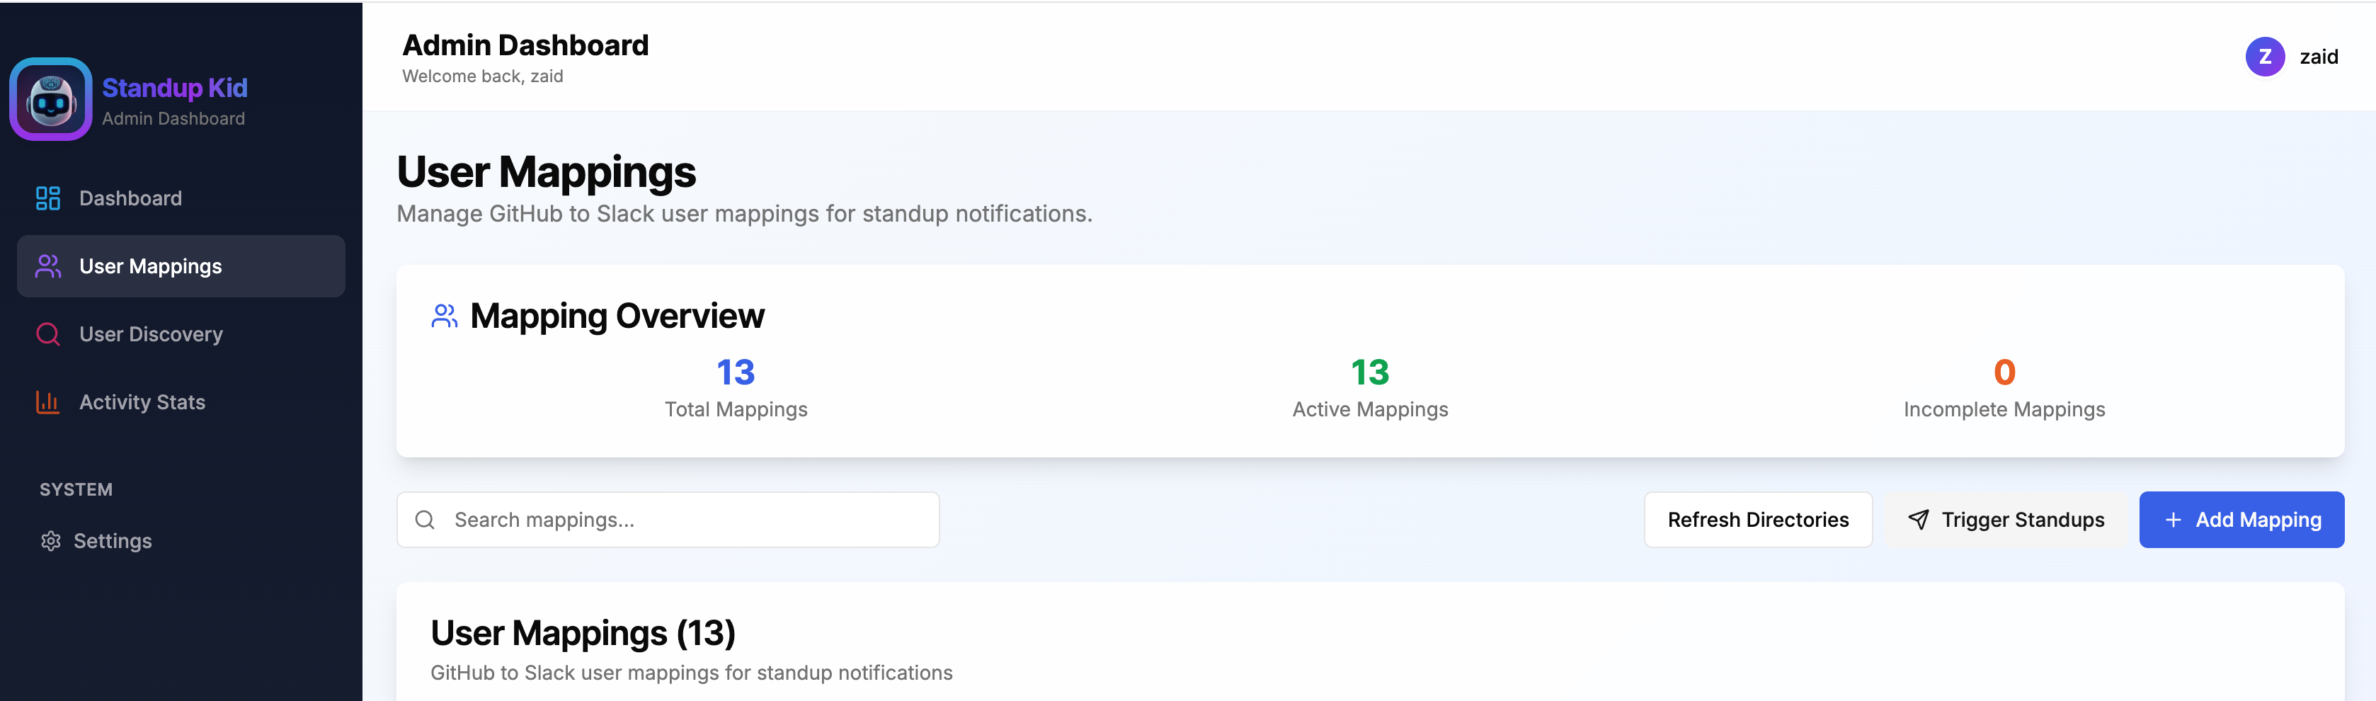This screenshot has width=2376, height=701.
Task: Click the plus icon on Add Mapping
Action: pos(2173,519)
